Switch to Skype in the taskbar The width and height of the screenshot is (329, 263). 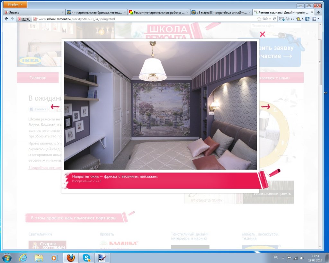pos(86,258)
